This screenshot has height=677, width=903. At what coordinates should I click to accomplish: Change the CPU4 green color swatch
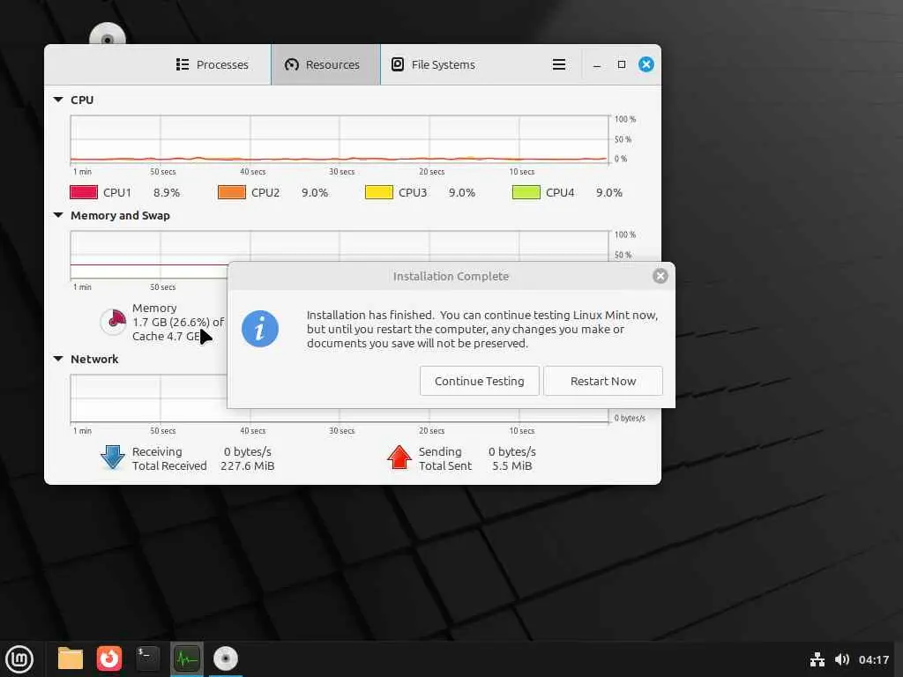526,192
